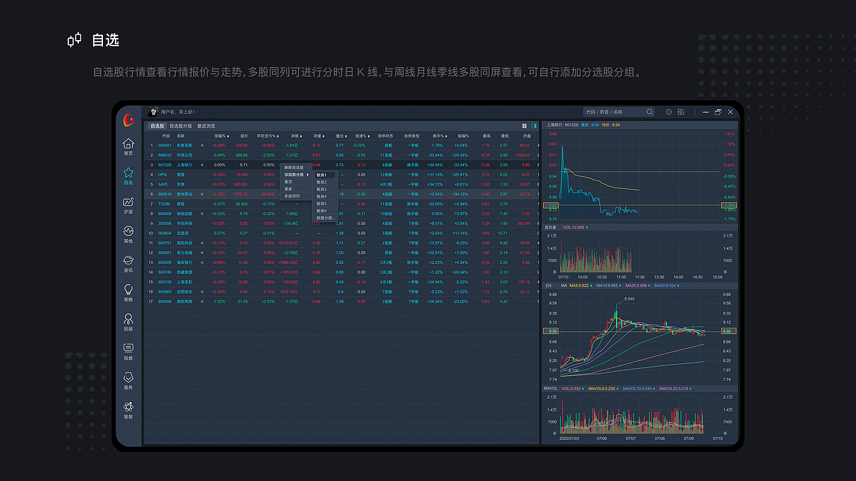The image size is (856, 481).
Task: Select 板块4 in the submenu
Action: [x=322, y=196]
